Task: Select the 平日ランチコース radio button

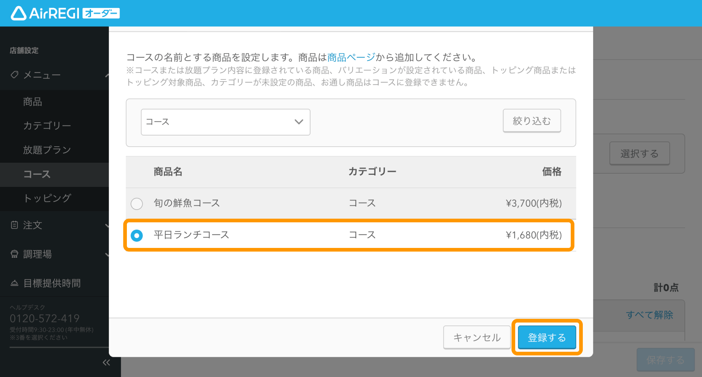Action: tap(137, 235)
